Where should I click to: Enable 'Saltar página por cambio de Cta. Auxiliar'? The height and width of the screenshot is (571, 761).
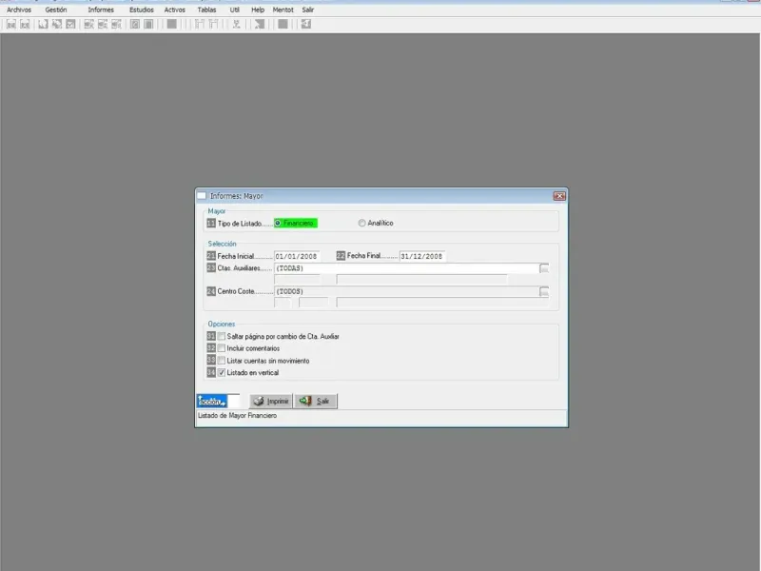coord(222,336)
